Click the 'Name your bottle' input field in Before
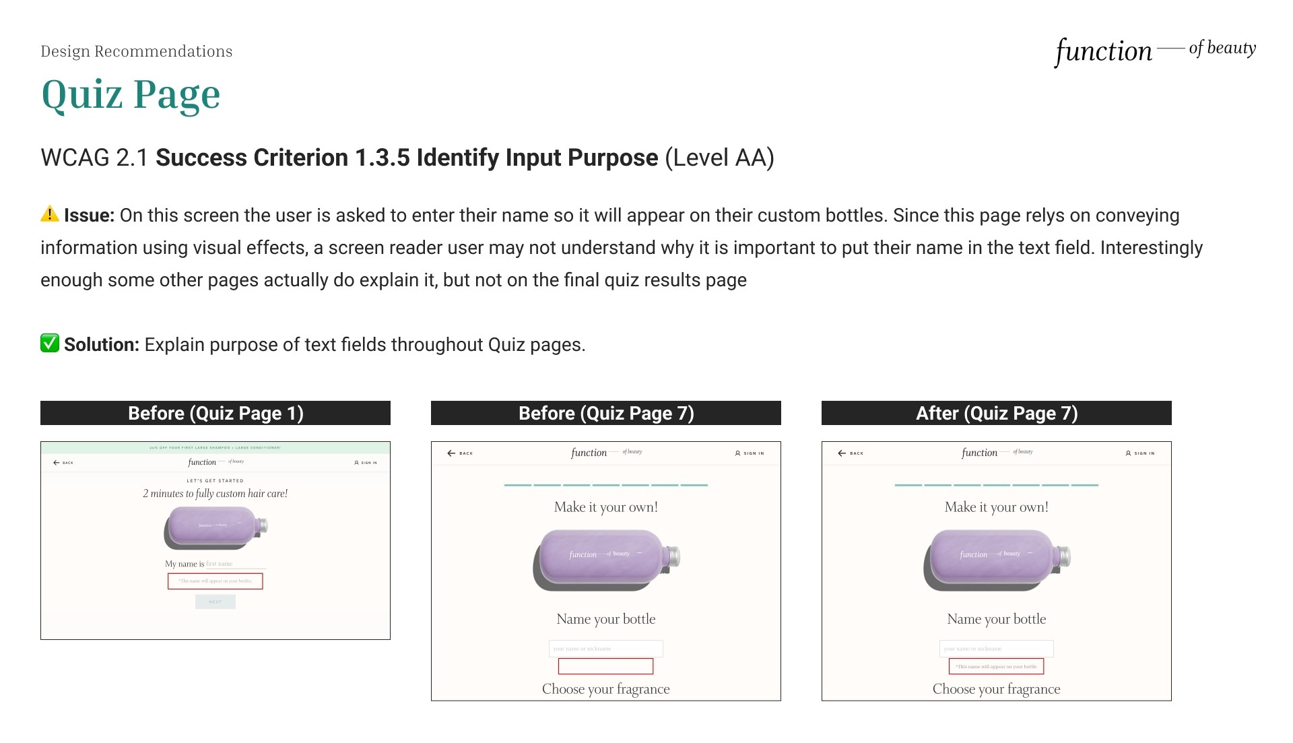Screen dimensions: 1293x743 point(605,647)
